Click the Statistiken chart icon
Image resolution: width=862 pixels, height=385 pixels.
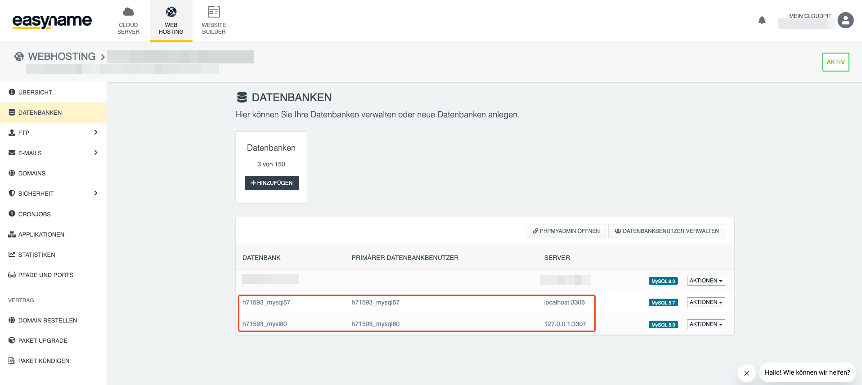pos(12,255)
